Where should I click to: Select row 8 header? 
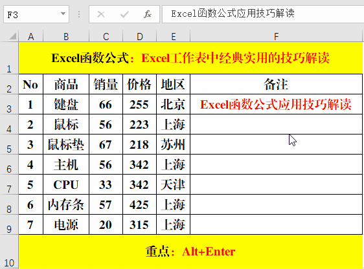[x=9, y=204]
